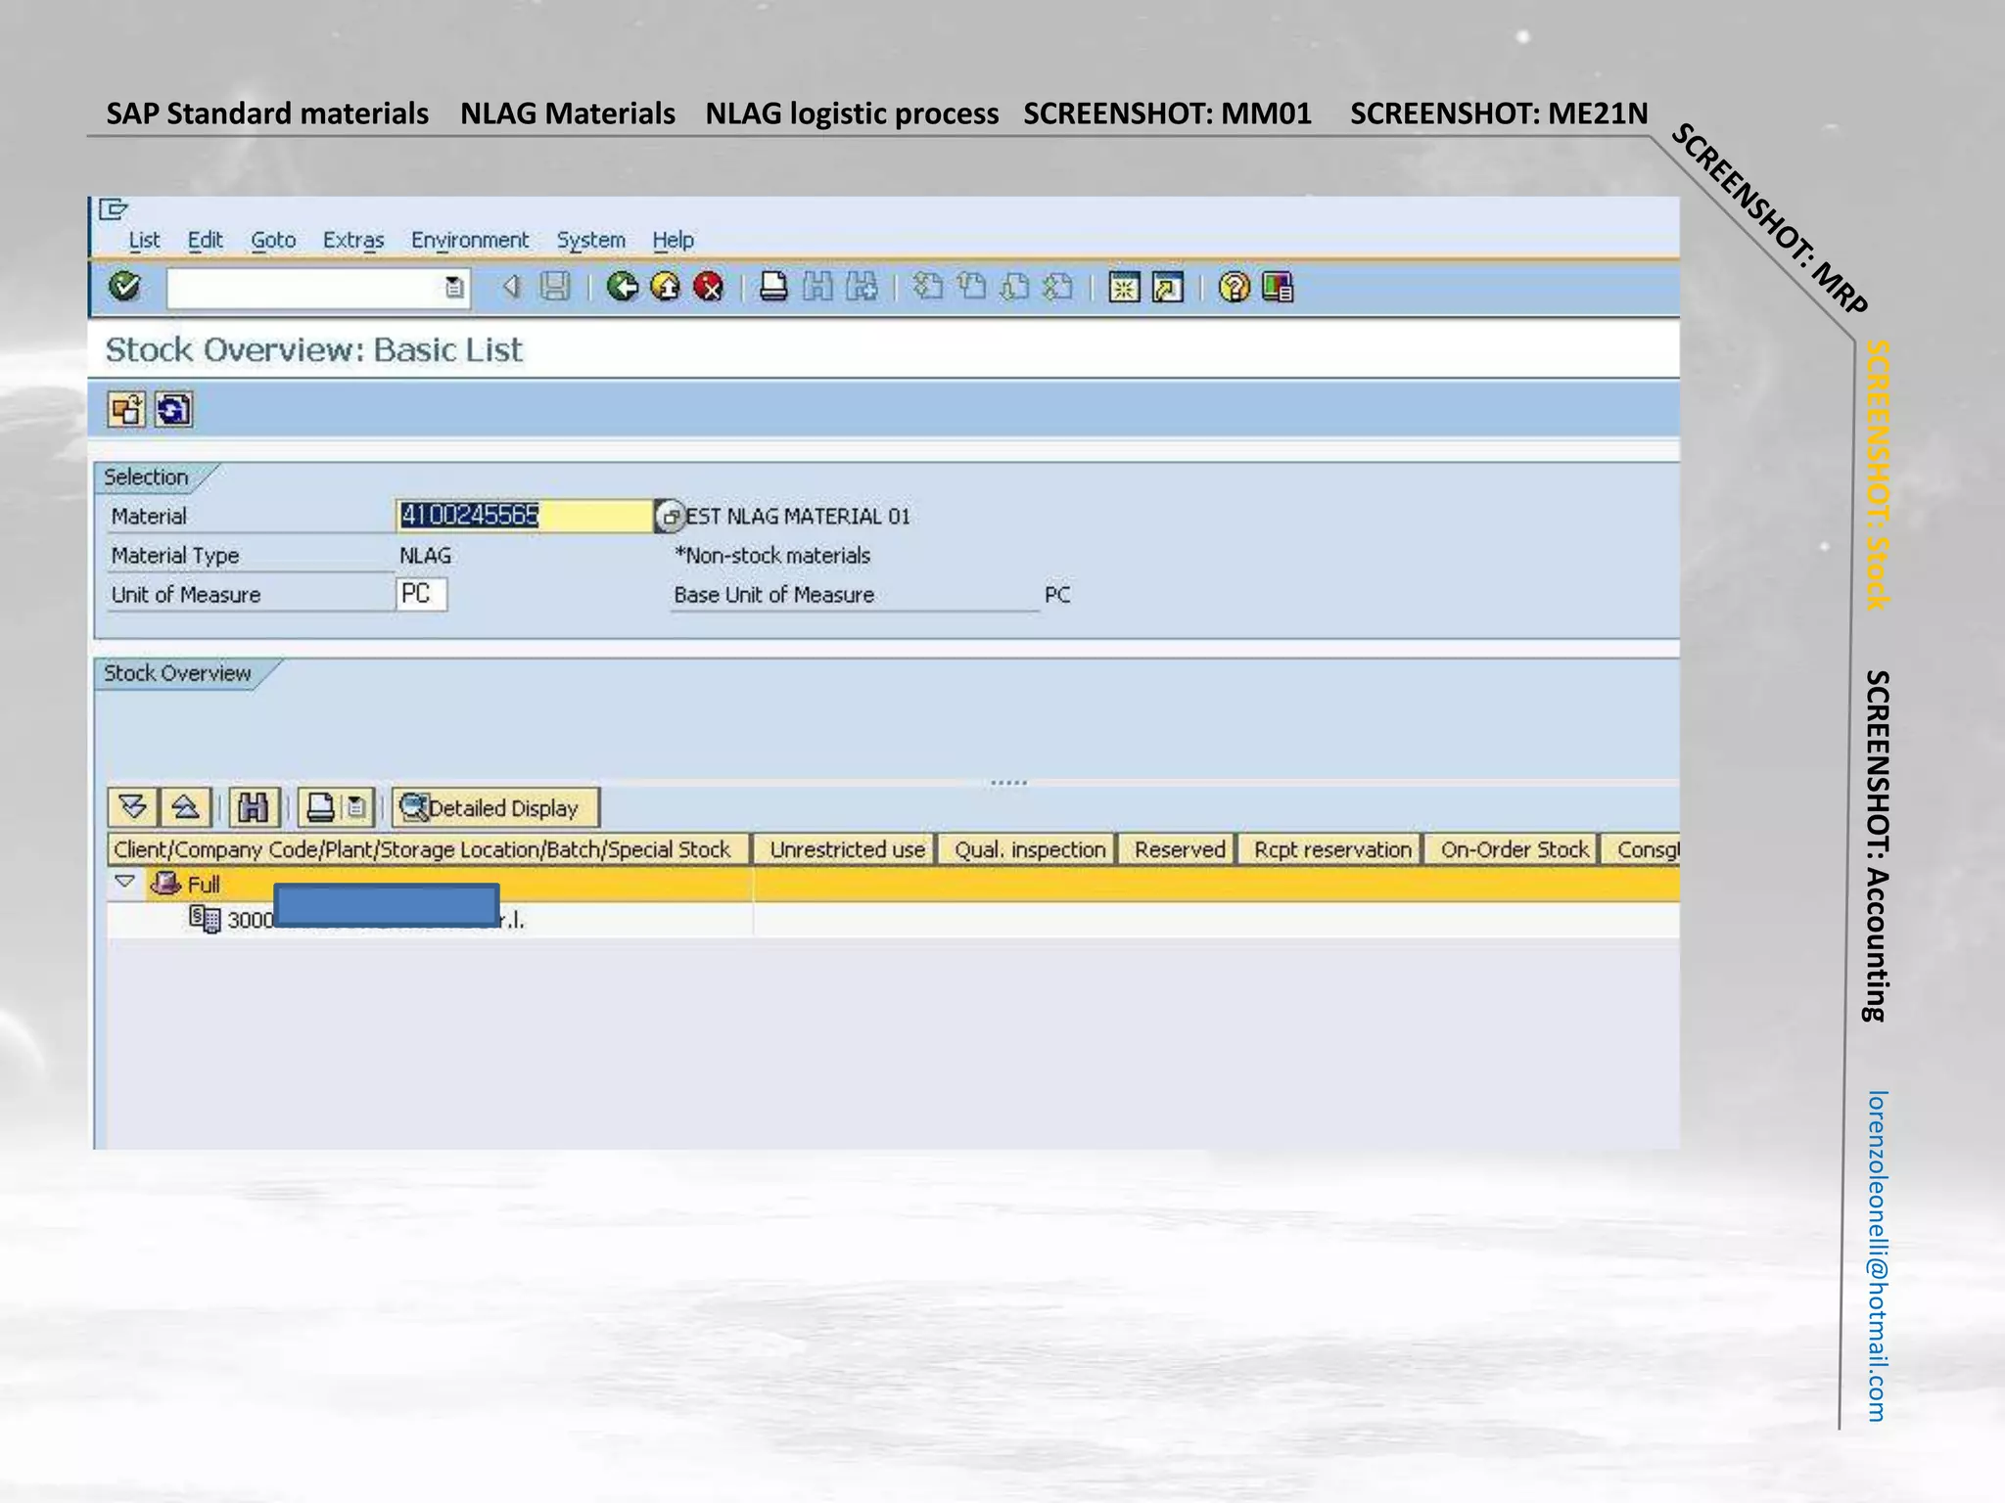Open the System menu
This screenshot has height=1503, width=2005.
coord(591,241)
